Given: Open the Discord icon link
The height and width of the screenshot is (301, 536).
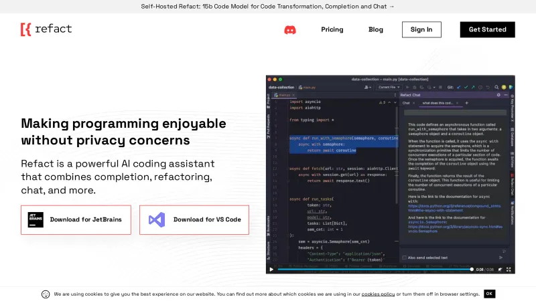Looking at the screenshot, I should tap(290, 29).
